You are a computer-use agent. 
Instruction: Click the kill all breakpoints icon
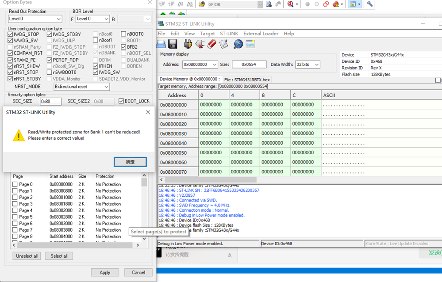pyautogui.click(x=335, y=4)
